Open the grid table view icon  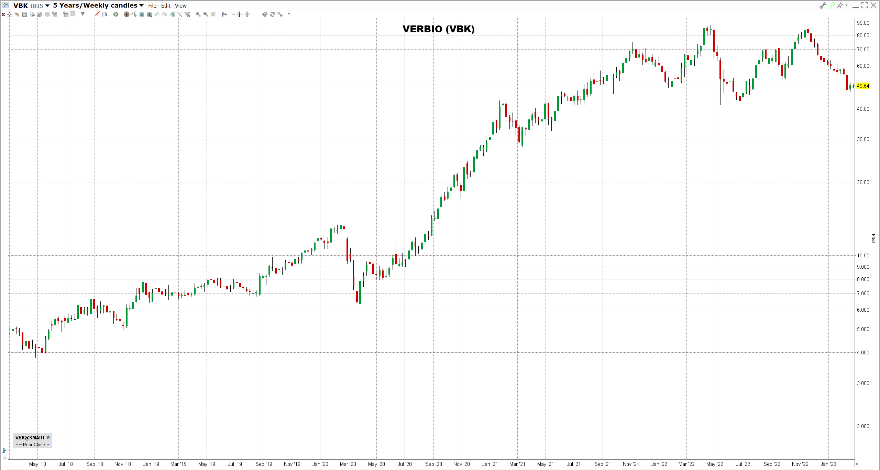tap(24, 14)
